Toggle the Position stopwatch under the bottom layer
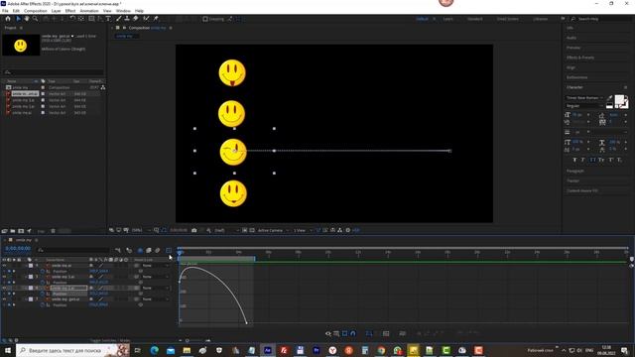 [42, 304]
